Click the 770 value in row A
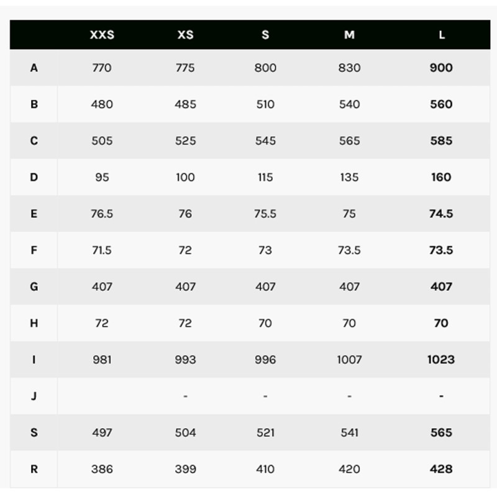Image resolution: width=497 pixels, height=497 pixels. tap(102, 68)
